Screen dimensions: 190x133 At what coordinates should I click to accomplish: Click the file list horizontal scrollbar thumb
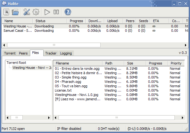116,117
